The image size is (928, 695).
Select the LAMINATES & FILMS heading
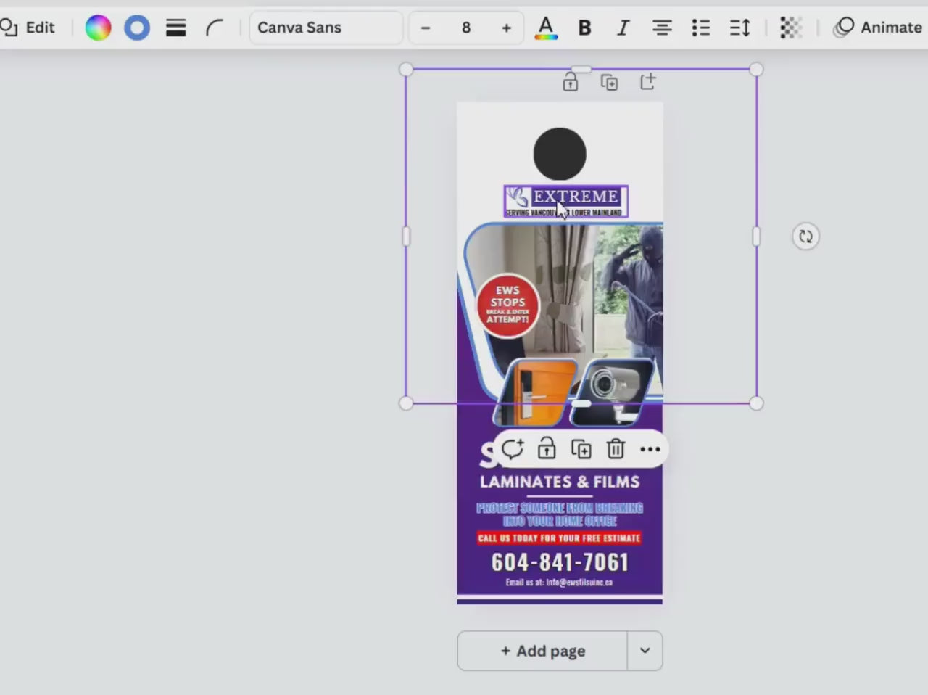click(x=560, y=482)
